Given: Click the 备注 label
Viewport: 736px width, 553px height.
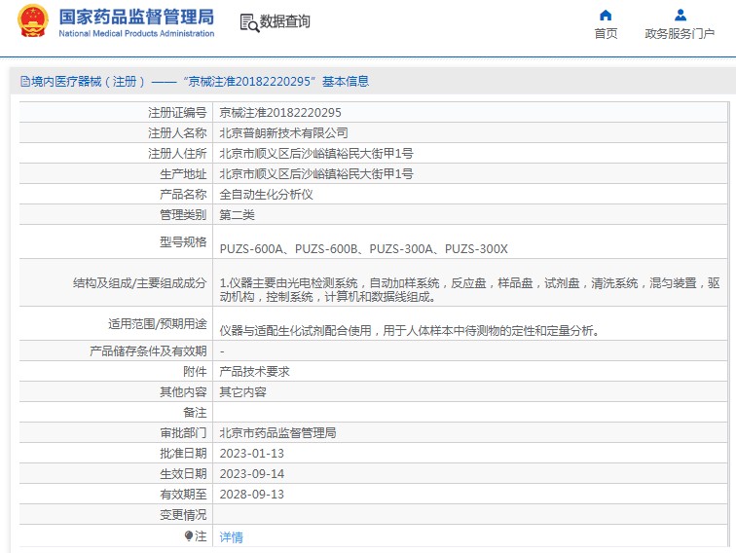Looking at the screenshot, I should (x=195, y=413).
